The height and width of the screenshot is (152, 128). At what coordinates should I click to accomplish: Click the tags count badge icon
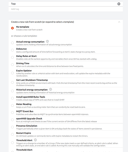point(119,4)
